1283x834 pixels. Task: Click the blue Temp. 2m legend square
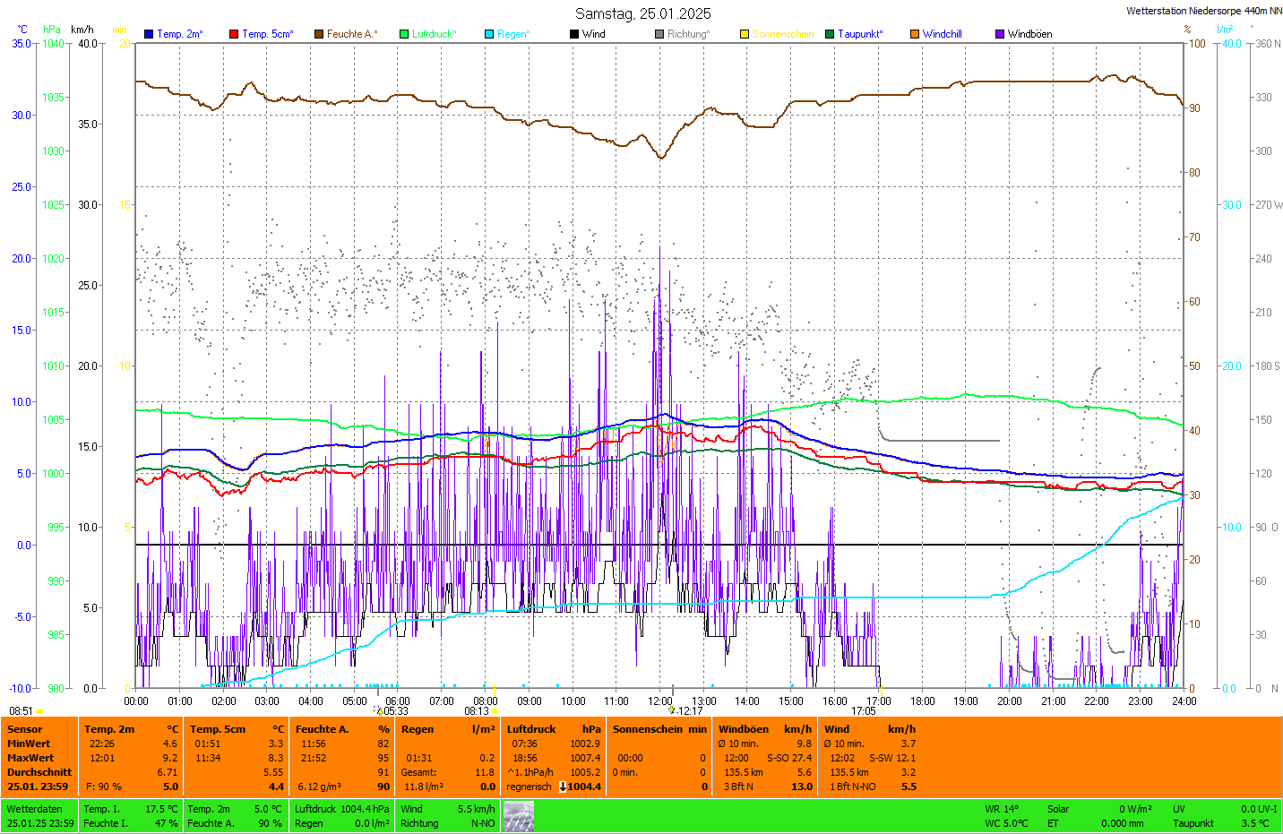point(149,34)
